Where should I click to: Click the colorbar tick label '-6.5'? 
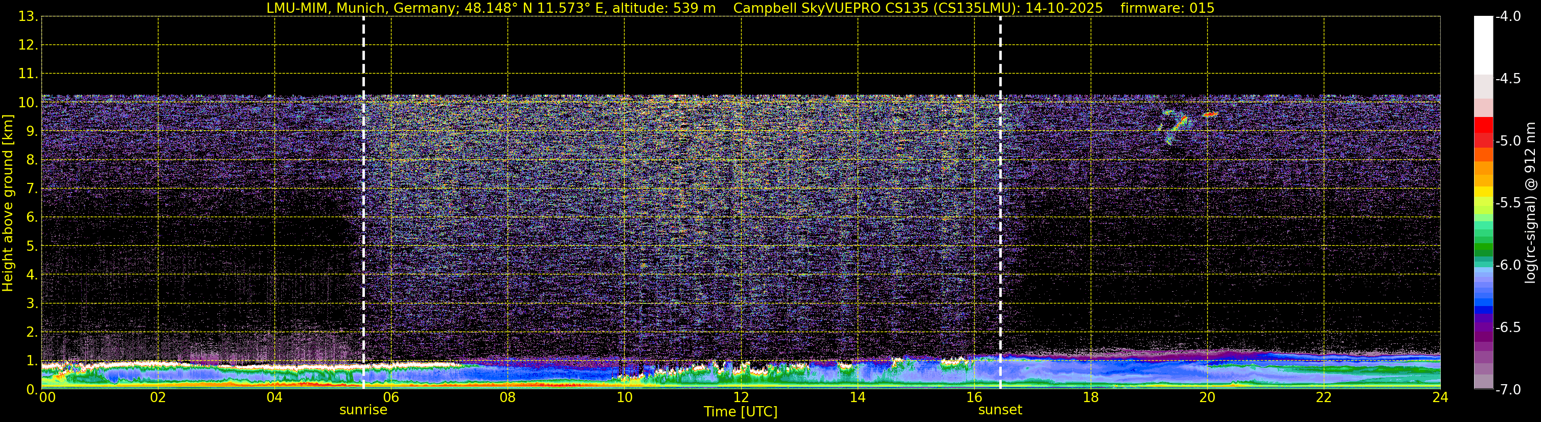[x=1508, y=327]
